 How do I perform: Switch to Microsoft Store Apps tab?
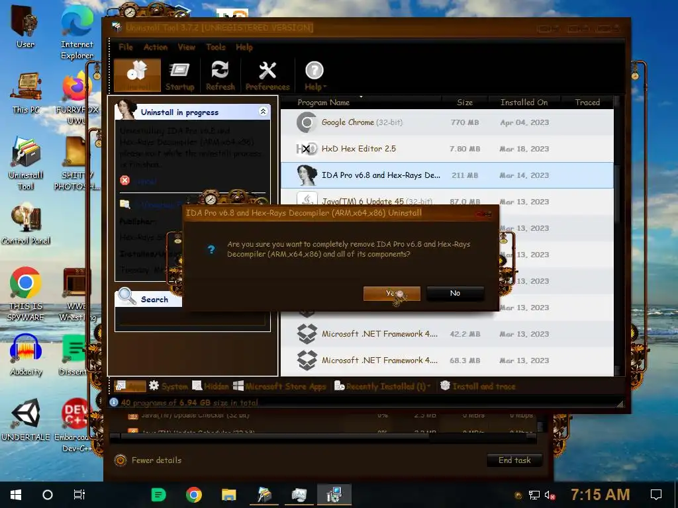(279, 386)
